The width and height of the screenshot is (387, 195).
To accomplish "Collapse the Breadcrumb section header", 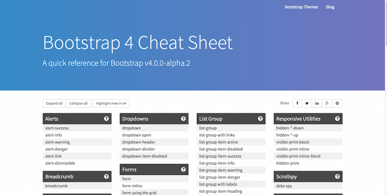I will tap(77, 176).
